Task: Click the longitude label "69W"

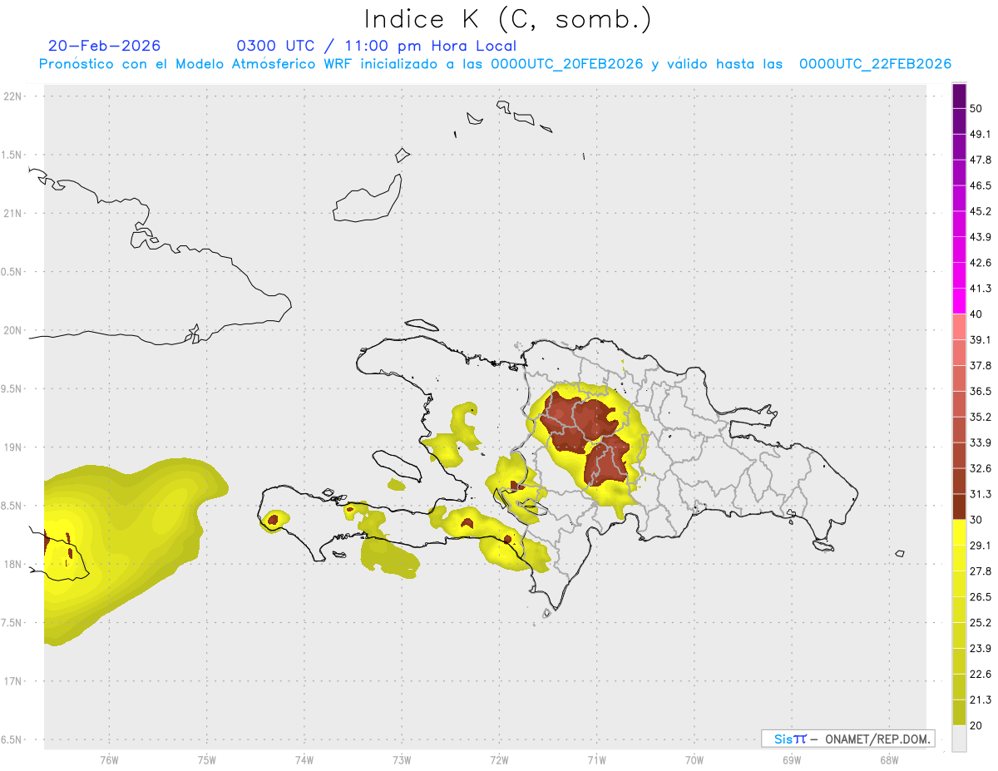Action: point(791,759)
